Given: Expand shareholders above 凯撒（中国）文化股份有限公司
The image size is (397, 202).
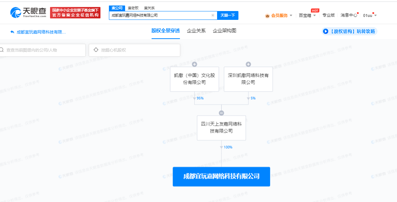Looking at the screenshot, I should click(x=194, y=64).
